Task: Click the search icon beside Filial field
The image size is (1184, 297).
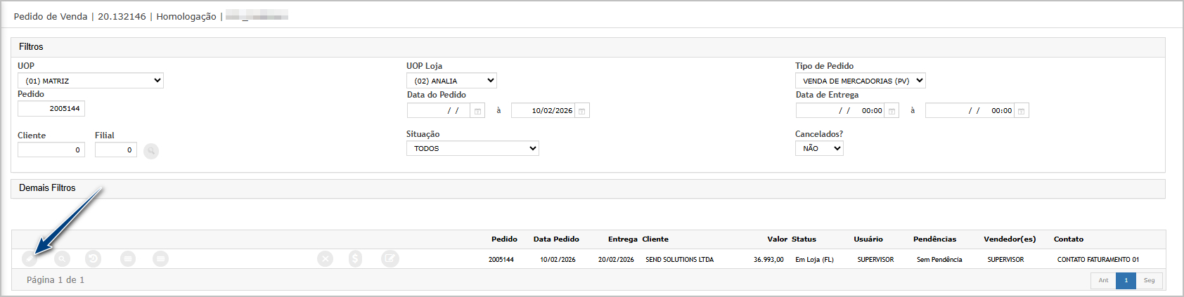Action: 151,150
